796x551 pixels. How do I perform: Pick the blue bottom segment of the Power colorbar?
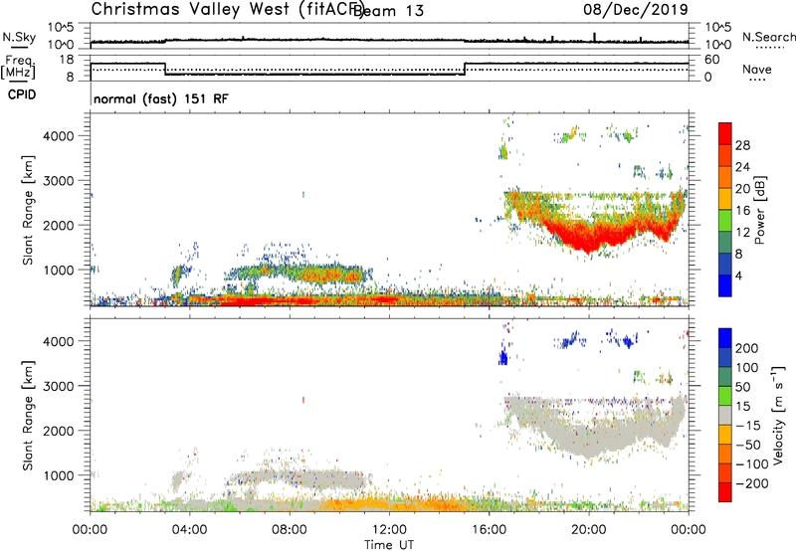725,285
